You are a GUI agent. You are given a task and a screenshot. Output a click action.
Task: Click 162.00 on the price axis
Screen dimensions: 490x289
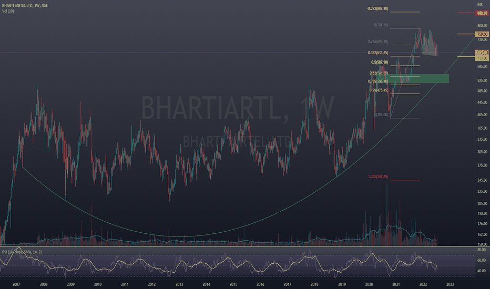482,234
